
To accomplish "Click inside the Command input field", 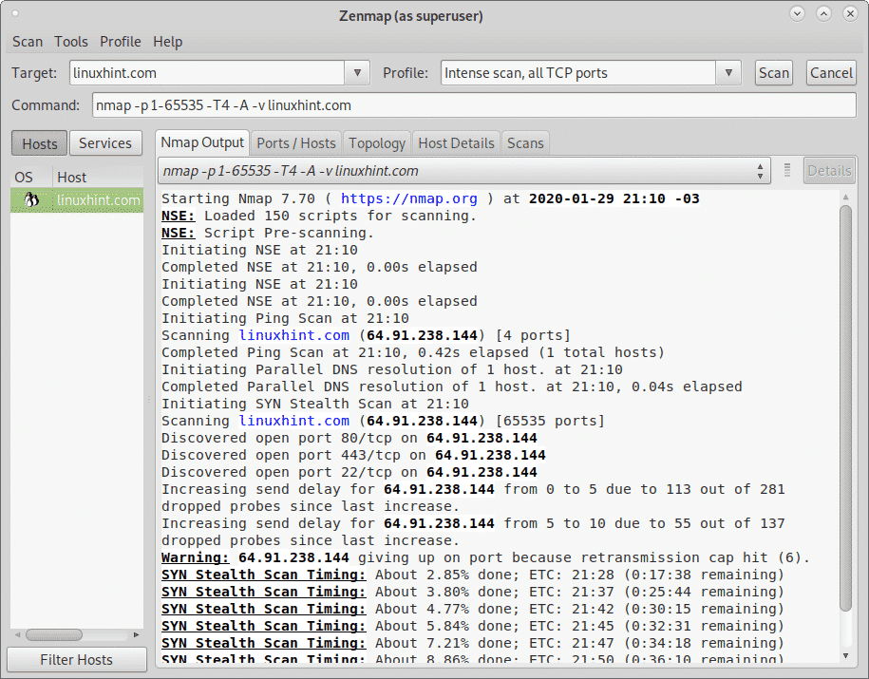I will pos(472,106).
